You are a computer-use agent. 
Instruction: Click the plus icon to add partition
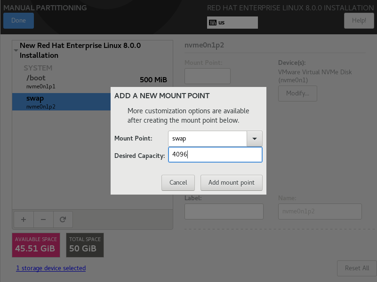(24, 219)
